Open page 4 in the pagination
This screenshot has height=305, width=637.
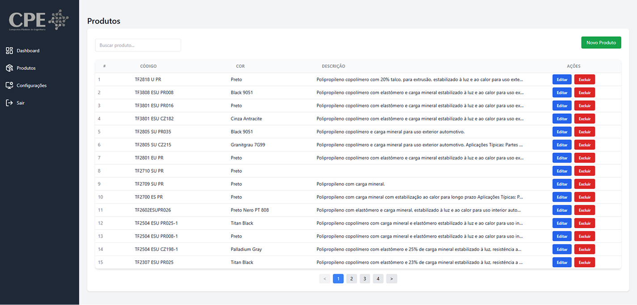[378, 279]
